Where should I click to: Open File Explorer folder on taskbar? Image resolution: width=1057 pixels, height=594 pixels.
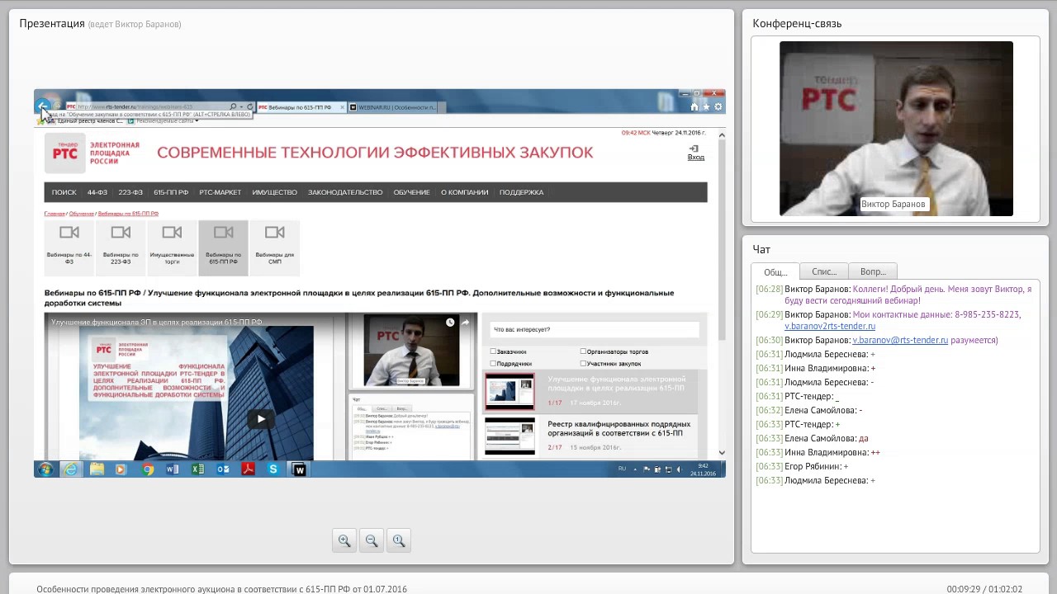[x=97, y=469]
